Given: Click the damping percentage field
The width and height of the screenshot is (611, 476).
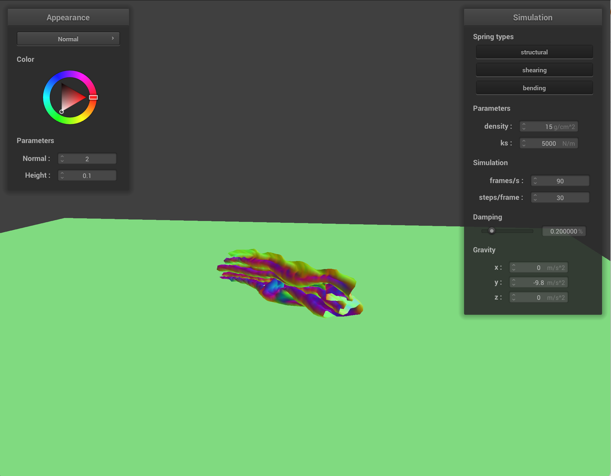Looking at the screenshot, I should click(564, 231).
